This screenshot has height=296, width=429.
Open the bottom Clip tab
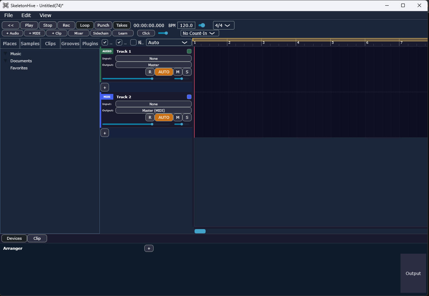pos(37,238)
